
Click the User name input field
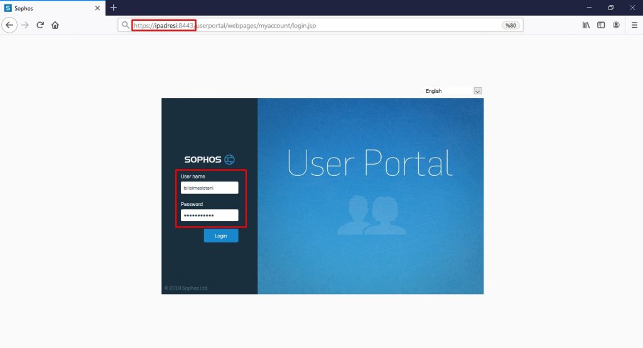(209, 188)
